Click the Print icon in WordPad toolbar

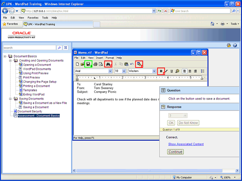(x=95, y=64)
